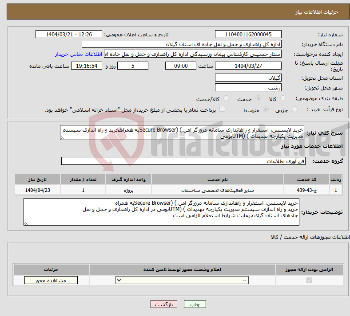Screen dimensions: 350x316
Task: Click the مشاهده مجوز button
Action: [51, 280]
